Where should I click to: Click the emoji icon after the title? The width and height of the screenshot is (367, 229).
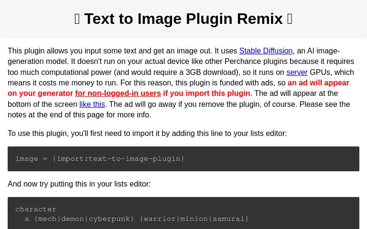tap(290, 19)
